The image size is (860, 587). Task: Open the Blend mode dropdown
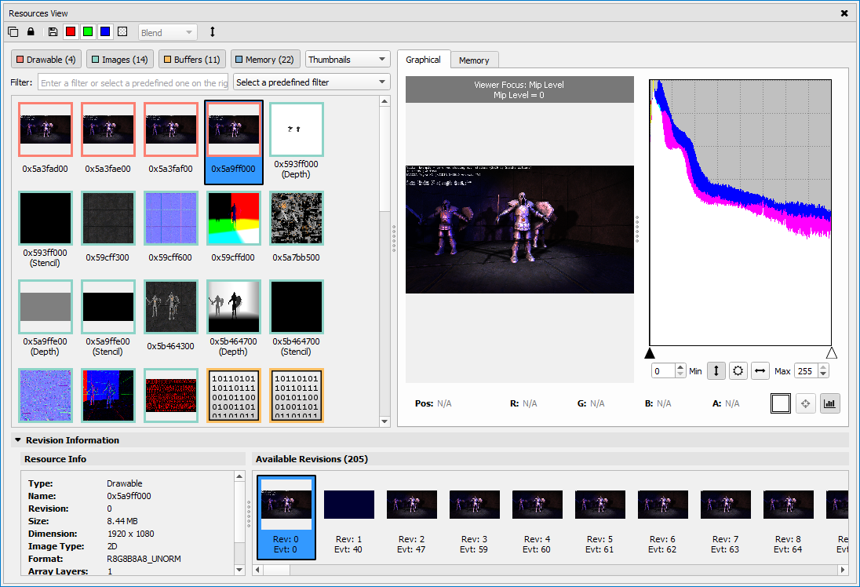coord(167,32)
